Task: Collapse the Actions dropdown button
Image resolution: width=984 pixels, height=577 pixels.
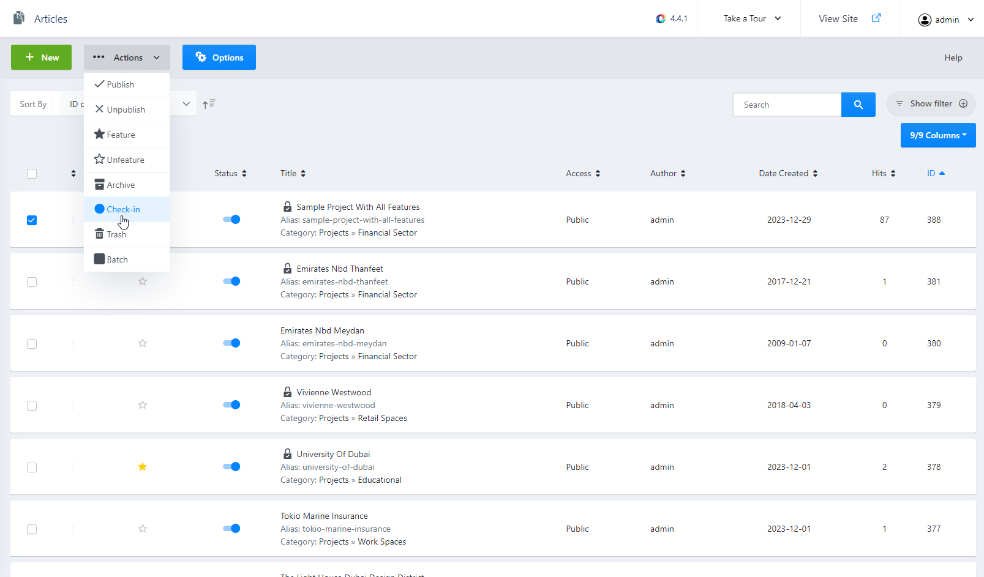Action: pos(127,58)
